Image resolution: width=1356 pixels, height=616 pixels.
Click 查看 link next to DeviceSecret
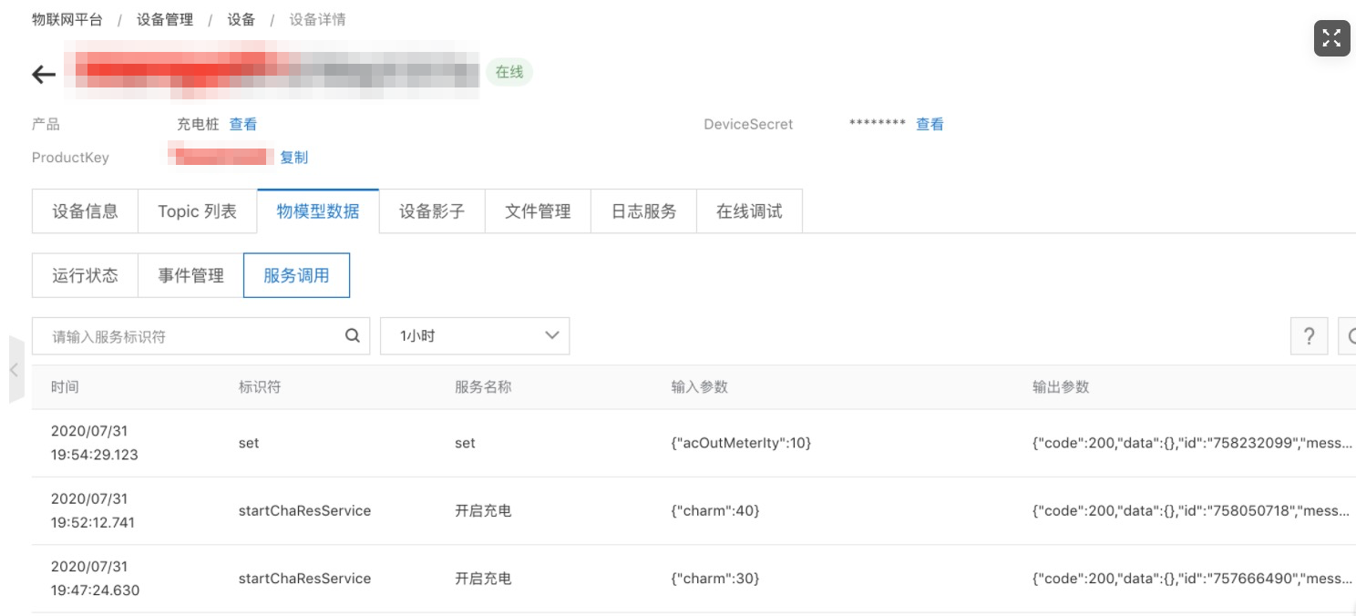tap(930, 124)
